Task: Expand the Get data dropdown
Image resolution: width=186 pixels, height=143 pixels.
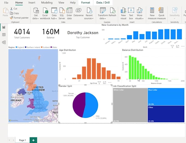Action: [36, 18]
